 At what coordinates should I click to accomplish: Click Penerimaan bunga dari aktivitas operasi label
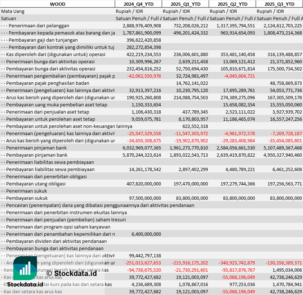click(50, 61)
